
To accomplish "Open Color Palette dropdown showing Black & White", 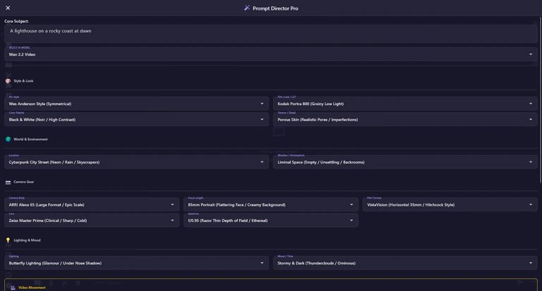I will pos(136,120).
